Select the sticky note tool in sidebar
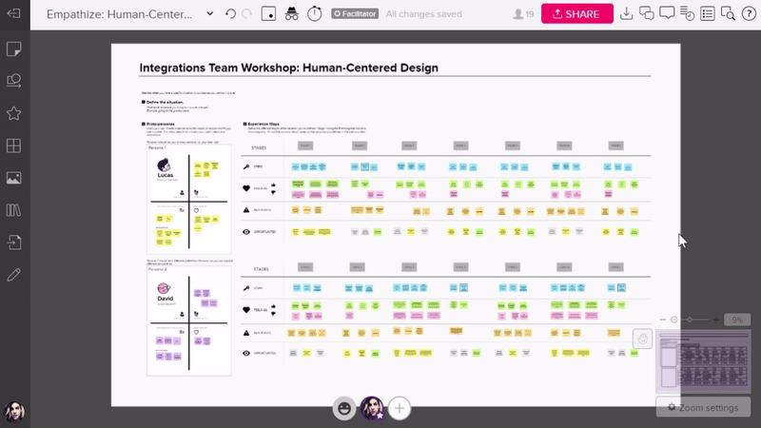Screen dimensions: 761x428 tap(13, 49)
